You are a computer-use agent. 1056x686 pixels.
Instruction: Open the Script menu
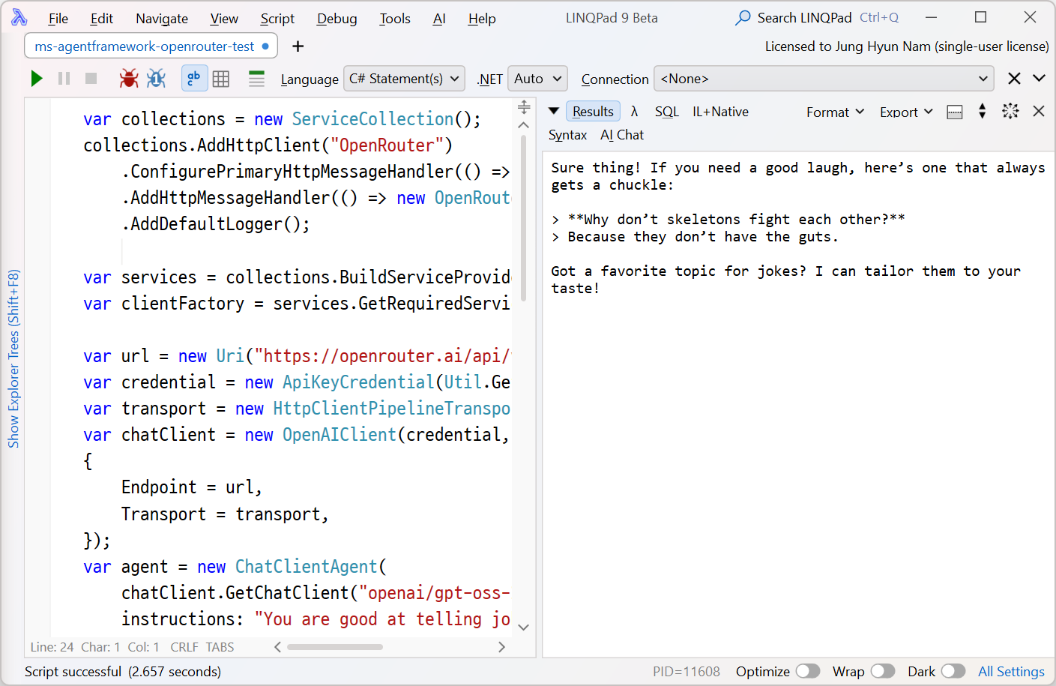point(277,19)
